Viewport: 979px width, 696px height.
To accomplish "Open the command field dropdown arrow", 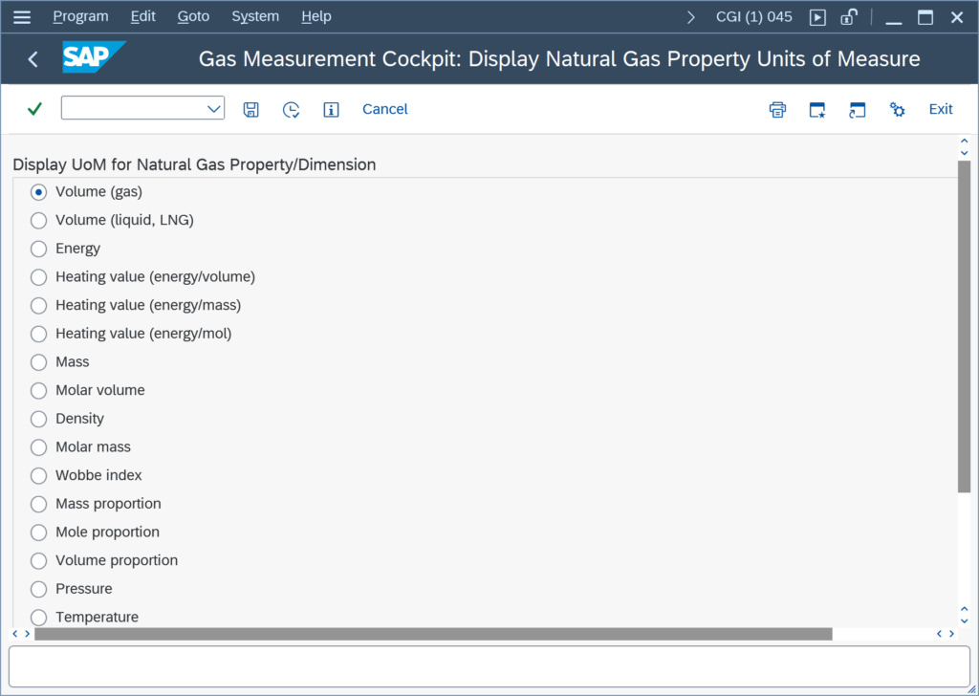I will 213,109.
